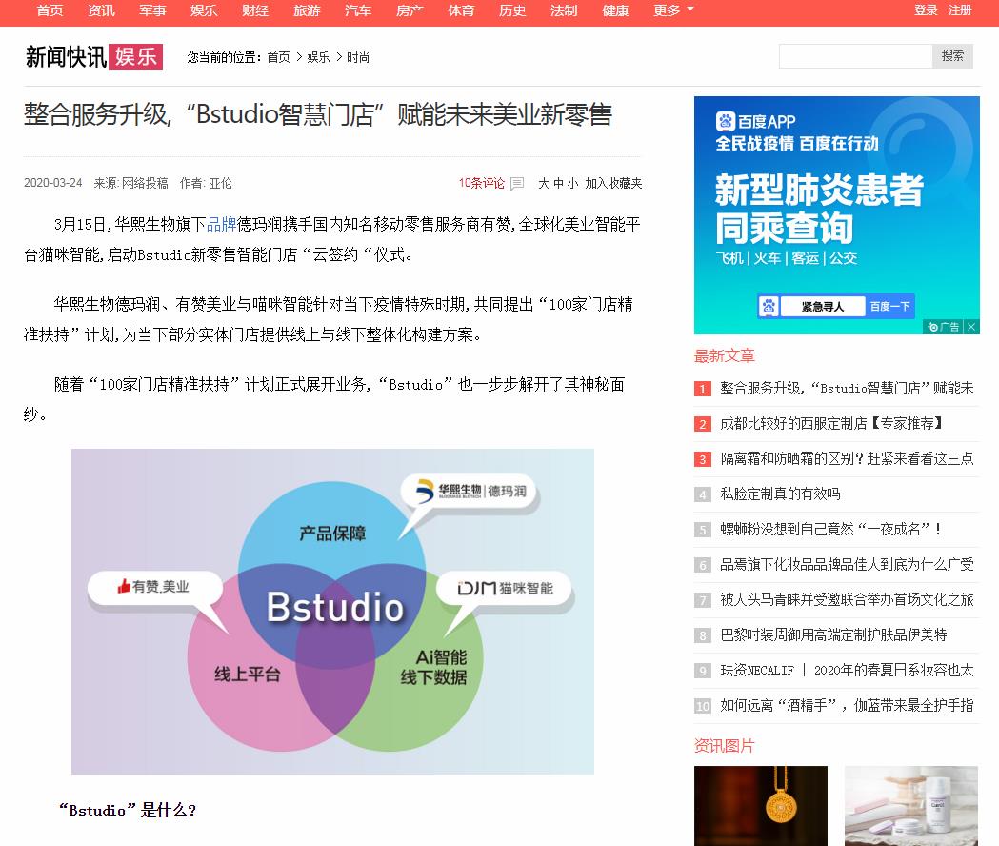Click the Bstudio Venn diagram image
999x846 pixels.
tap(332, 612)
